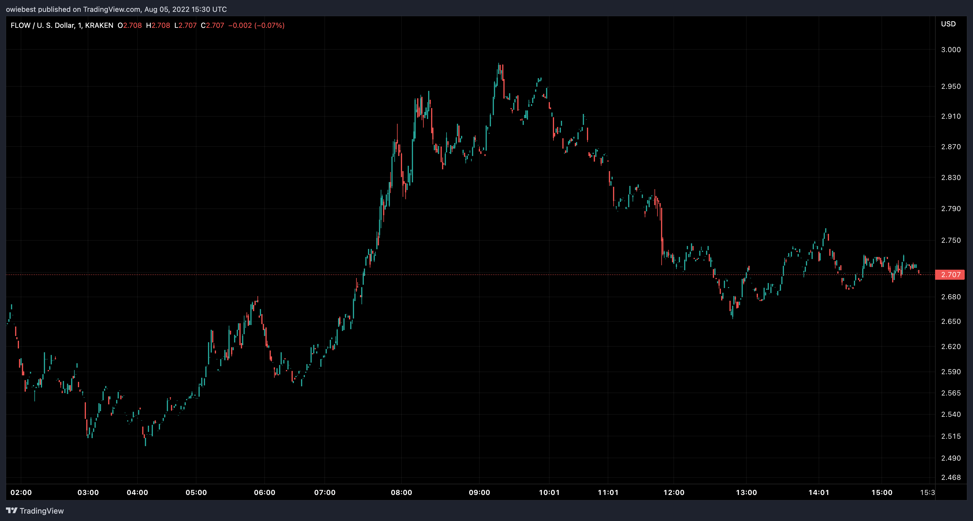Click the open value O2.708 in legend
The height and width of the screenshot is (521, 973).
[129, 25]
